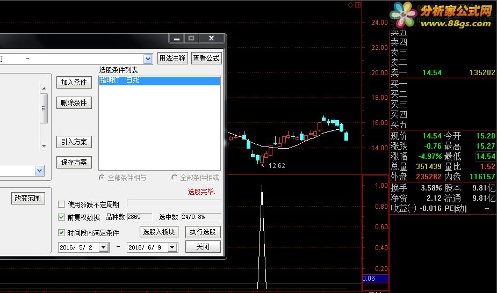Click the parameter panel scrollbar thumb

click(44, 108)
